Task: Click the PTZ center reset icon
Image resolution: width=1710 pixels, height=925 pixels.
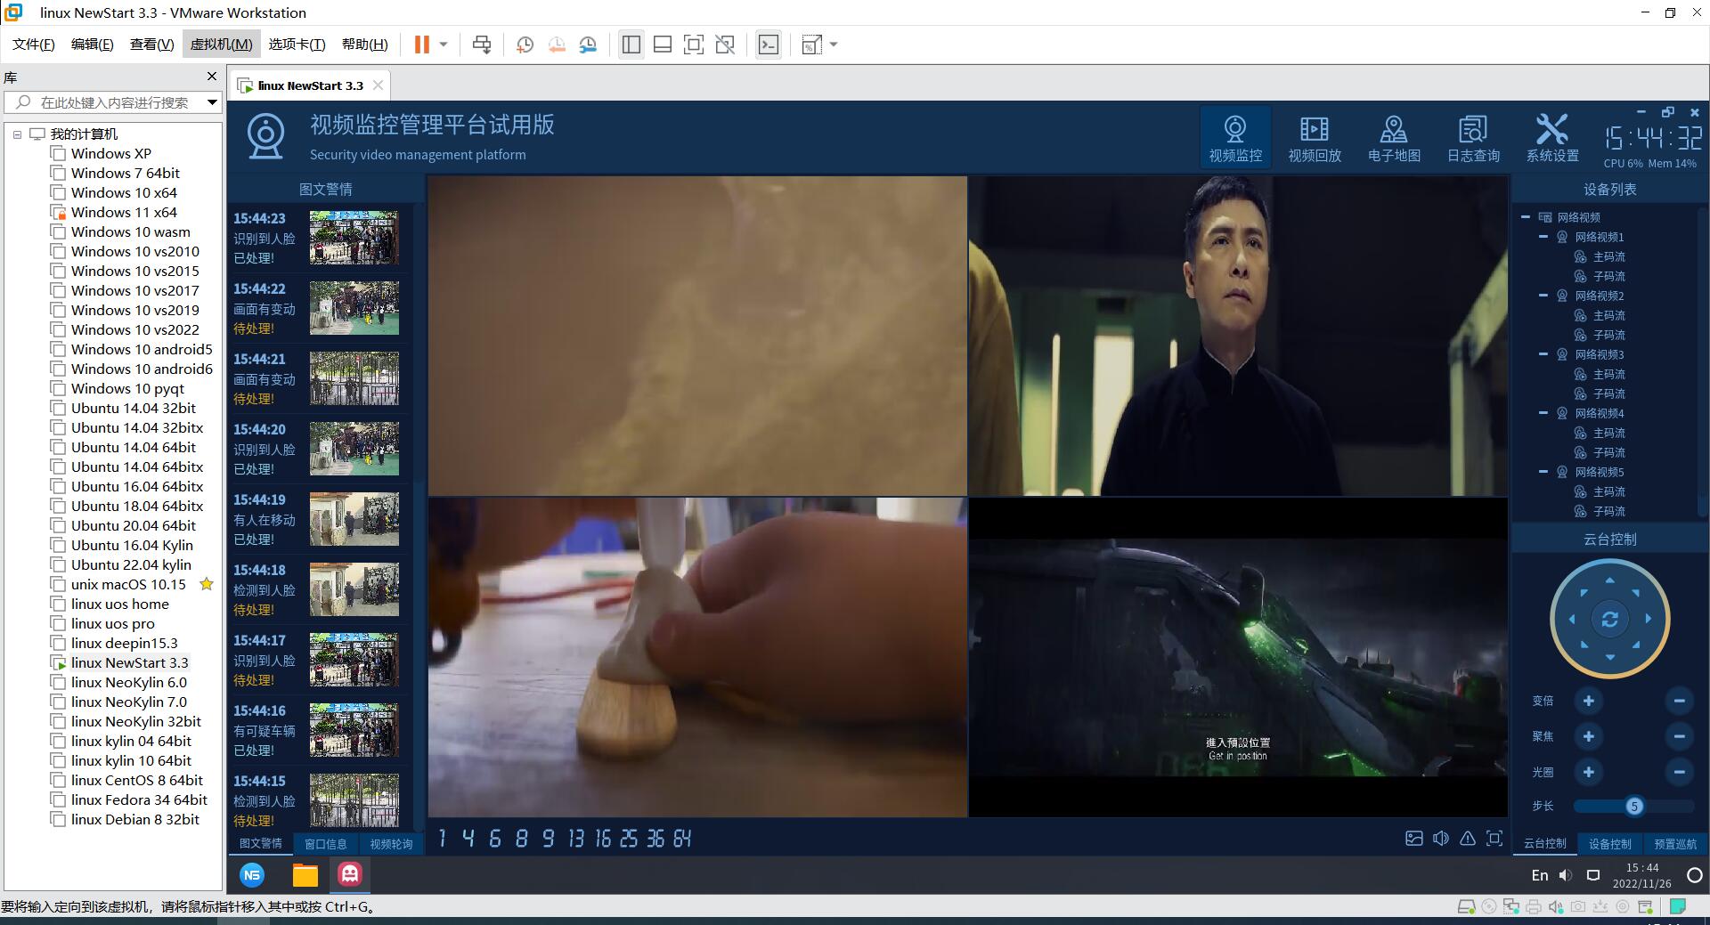Action: coord(1609,620)
